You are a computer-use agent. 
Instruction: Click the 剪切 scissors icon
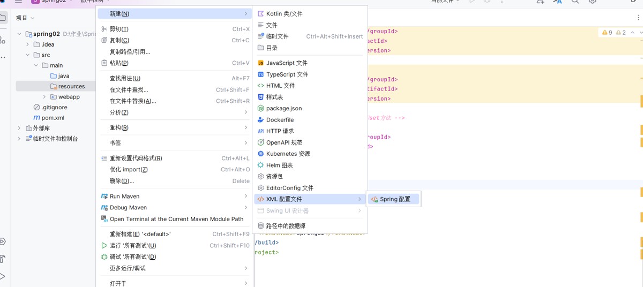(104, 29)
